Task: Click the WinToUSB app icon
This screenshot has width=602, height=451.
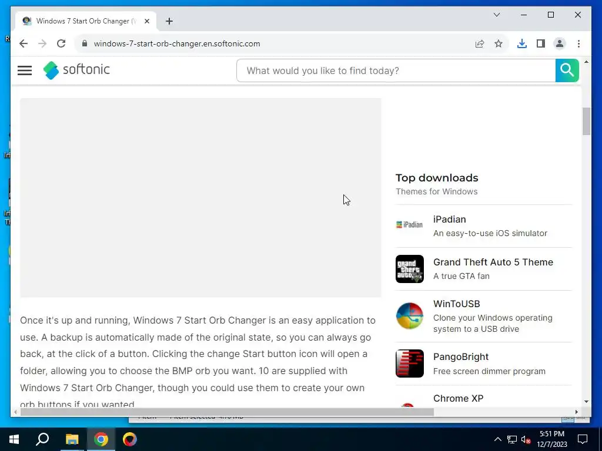Action: (410, 316)
